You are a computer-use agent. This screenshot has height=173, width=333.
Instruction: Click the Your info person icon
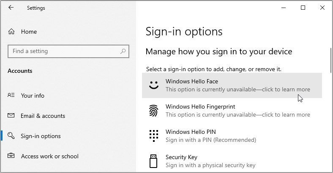(x=11, y=95)
